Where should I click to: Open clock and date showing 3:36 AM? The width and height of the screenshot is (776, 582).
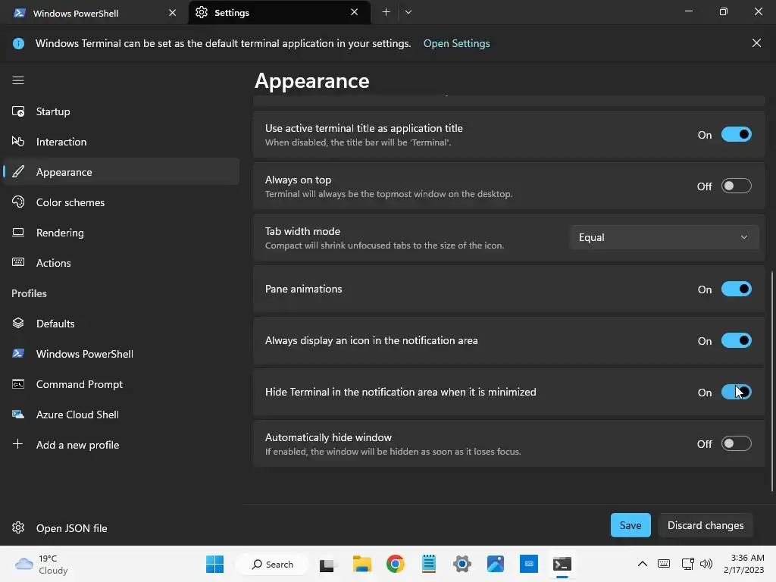pyautogui.click(x=744, y=564)
